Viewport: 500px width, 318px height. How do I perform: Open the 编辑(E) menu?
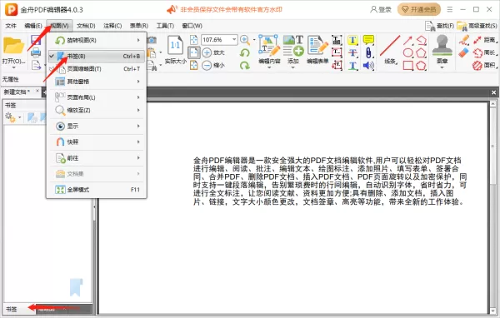33,26
